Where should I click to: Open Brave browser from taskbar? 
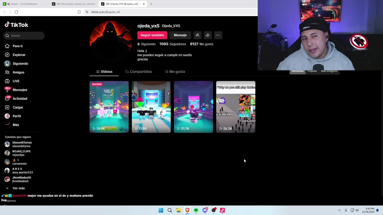187,210
